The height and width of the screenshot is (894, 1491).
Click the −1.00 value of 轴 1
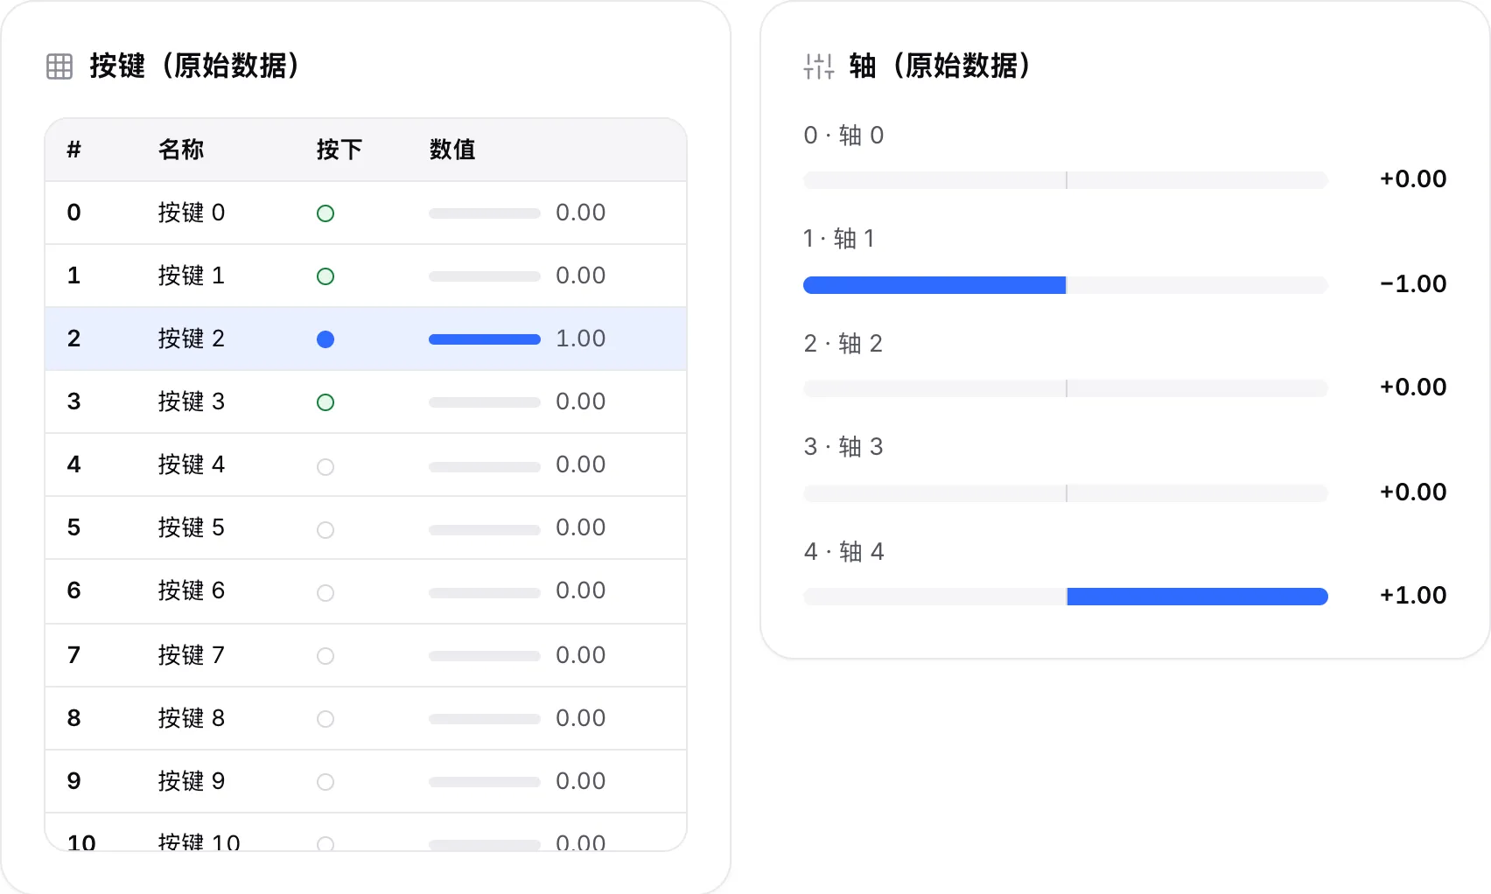click(1413, 283)
